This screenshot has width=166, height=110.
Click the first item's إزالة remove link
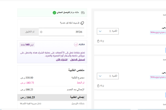(x=102, y=41)
